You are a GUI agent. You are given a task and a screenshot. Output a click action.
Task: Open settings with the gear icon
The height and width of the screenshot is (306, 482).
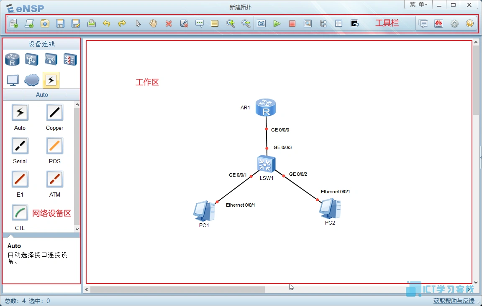pyautogui.click(x=454, y=24)
